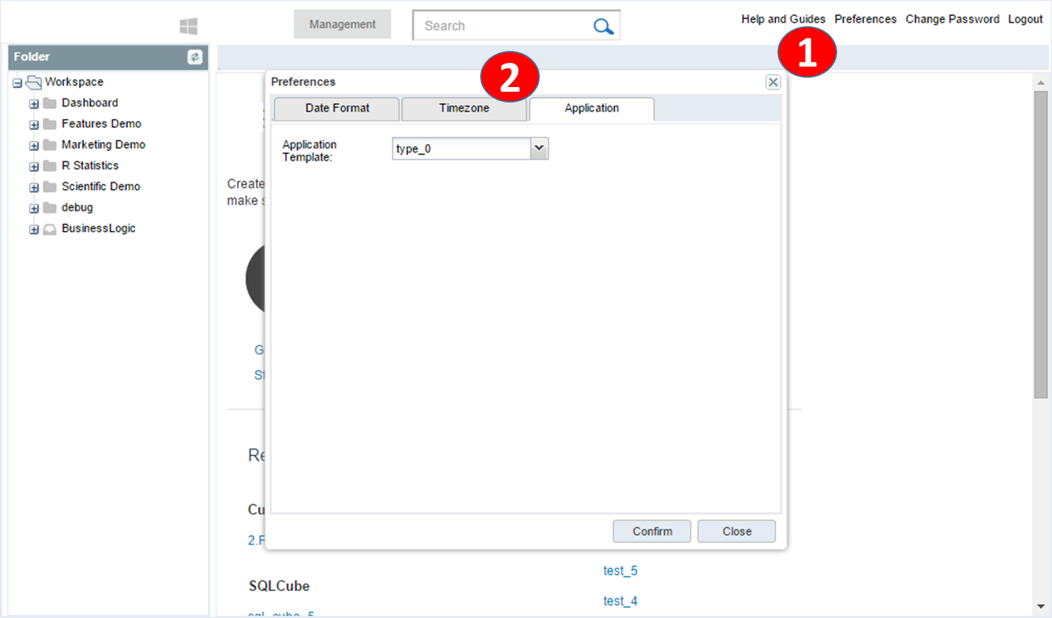Click the Windows logo icon
Viewport: 1052px width, 618px height.
188,26
